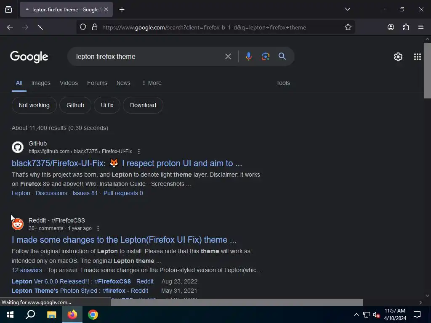The width and height of the screenshot is (431, 323).
Task: Show hidden system tray icons
Action: click(x=356, y=315)
